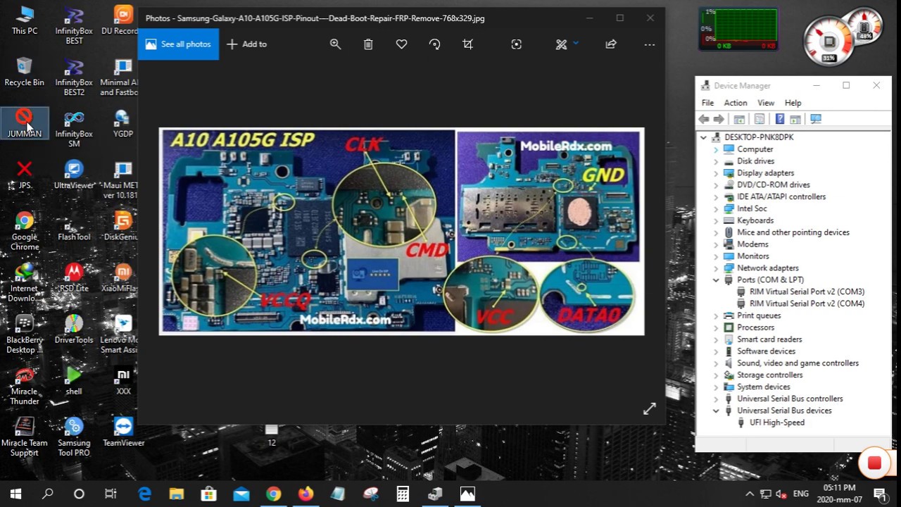Expand the Keyboards category
Image resolution: width=901 pixels, height=507 pixels.
pyautogui.click(x=716, y=220)
